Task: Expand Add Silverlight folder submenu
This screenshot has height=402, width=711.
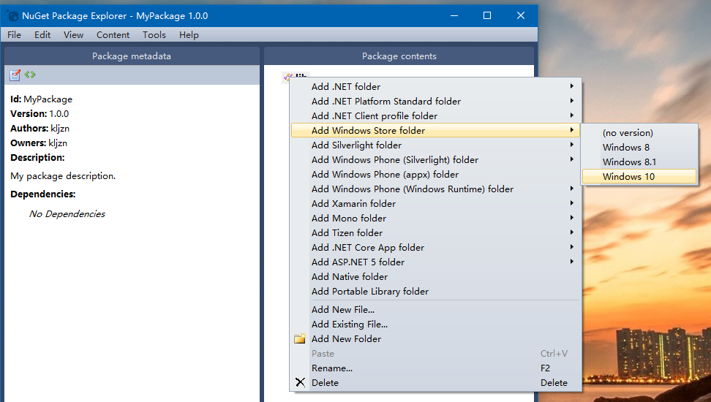Action: (x=435, y=145)
